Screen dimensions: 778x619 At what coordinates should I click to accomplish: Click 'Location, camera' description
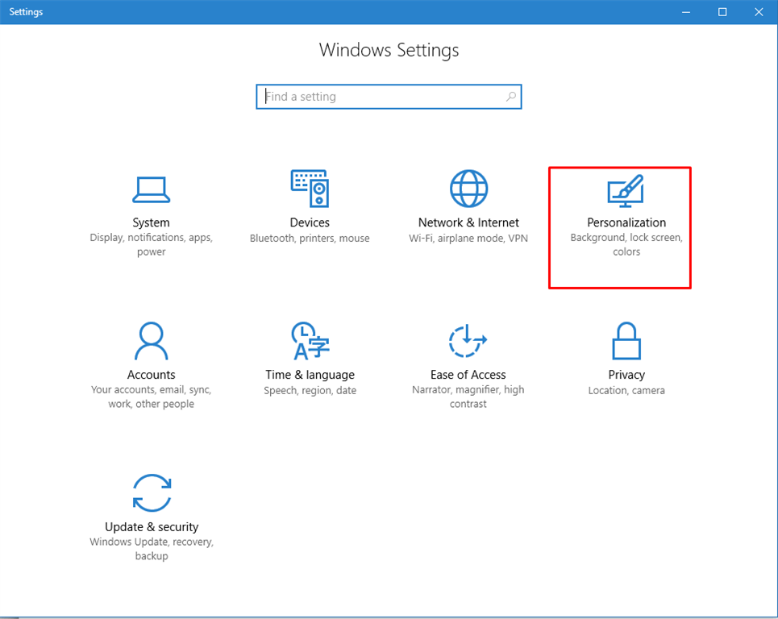(x=626, y=390)
